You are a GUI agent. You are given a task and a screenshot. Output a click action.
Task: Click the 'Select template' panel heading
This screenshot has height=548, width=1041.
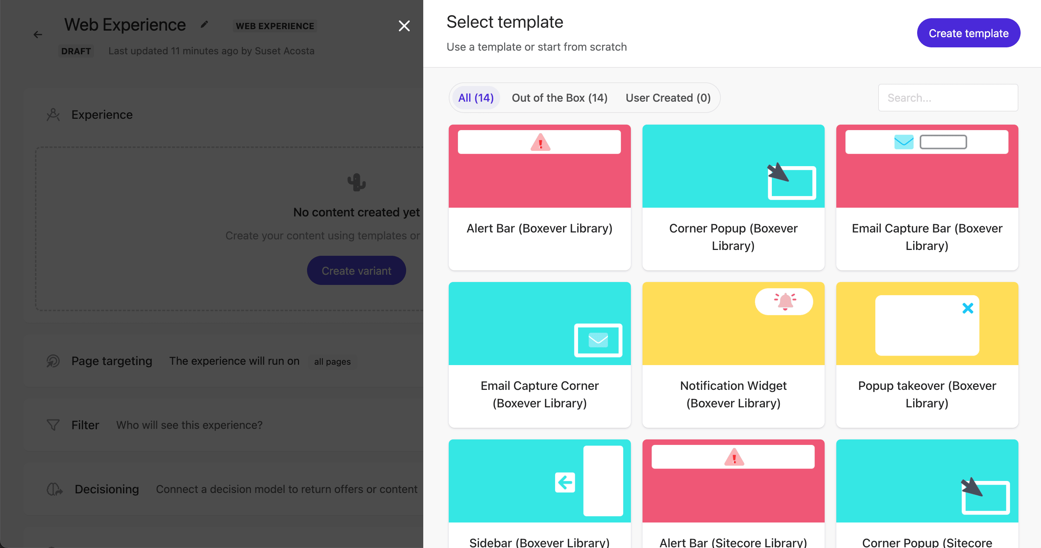tap(504, 22)
